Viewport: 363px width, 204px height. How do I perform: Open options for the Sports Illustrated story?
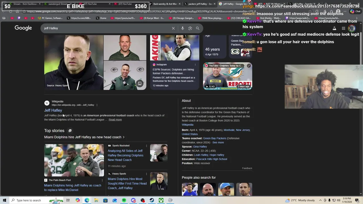coord(146,146)
